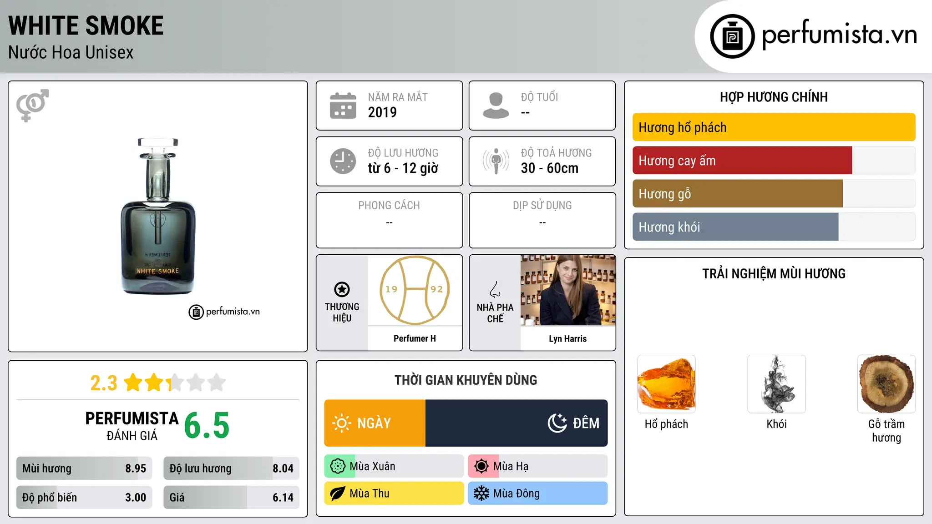Click the Hổ phách note caption
Viewport: 932px width, 524px height.
[x=666, y=424]
